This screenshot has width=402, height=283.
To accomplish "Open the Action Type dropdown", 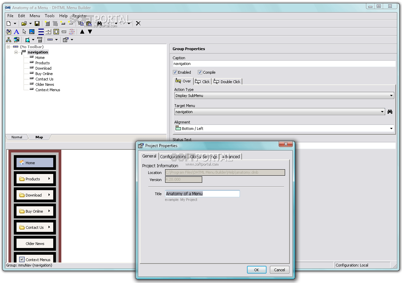I will 284,96.
